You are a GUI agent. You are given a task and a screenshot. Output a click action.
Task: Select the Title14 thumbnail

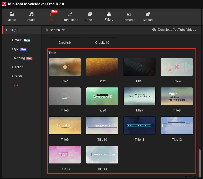pyautogui.click(x=102, y=155)
